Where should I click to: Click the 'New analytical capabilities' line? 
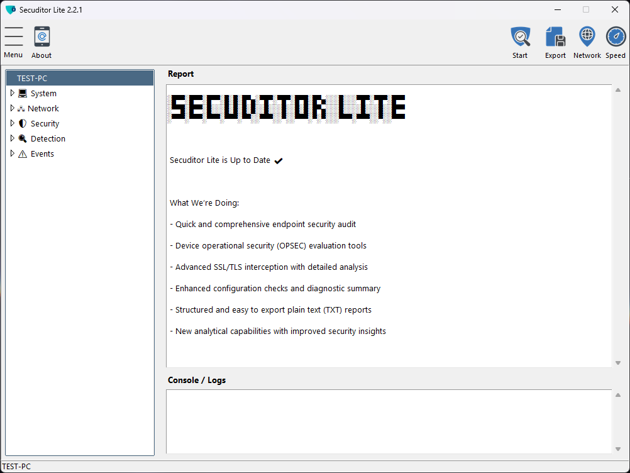pyautogui.click(x=278, y=331)
